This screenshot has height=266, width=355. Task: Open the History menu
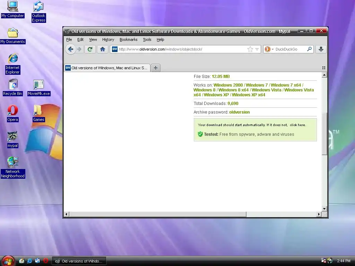click(x=108, y=39)
